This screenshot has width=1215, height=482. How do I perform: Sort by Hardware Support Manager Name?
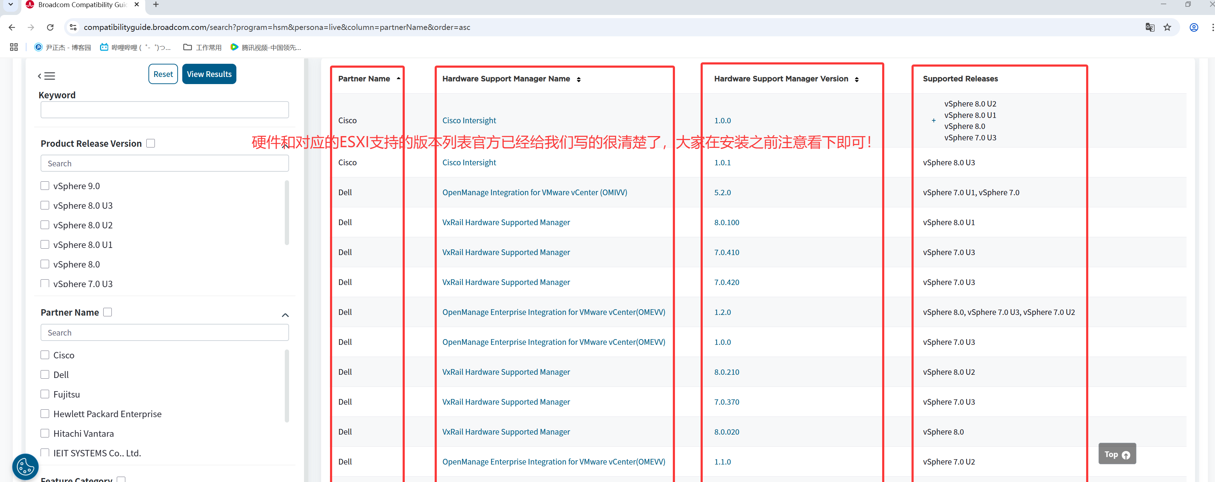(578, 79)
